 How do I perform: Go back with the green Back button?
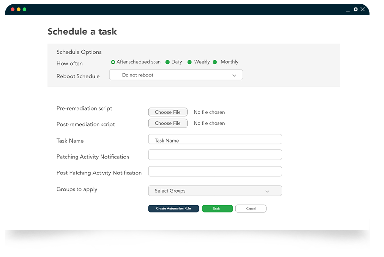click(x=217, y=209)
